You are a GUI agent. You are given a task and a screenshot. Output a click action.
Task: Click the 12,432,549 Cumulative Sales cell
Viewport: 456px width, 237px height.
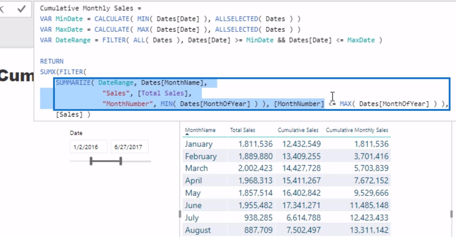point(301,144)
